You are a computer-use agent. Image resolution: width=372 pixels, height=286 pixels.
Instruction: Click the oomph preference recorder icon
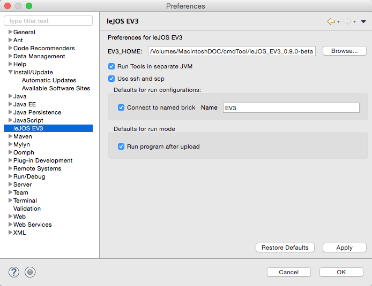(30, 272)
